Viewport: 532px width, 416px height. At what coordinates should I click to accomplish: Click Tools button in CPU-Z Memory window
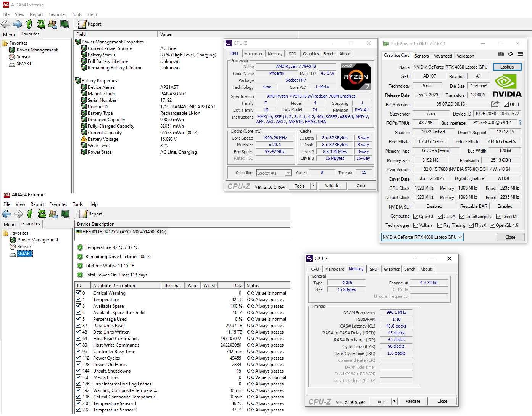[380, 401]
